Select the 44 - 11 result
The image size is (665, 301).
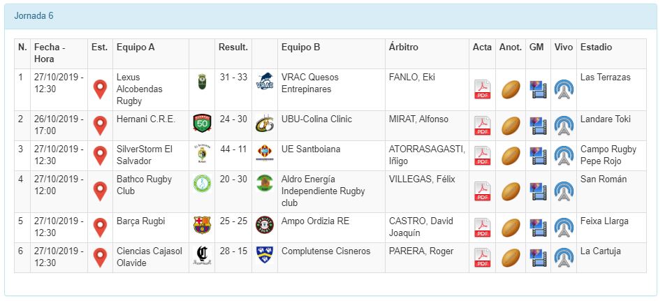point(233,149)
